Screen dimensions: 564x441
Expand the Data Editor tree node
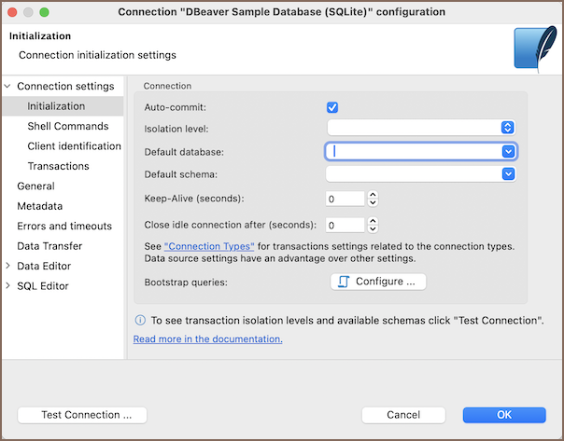point(8,267)
